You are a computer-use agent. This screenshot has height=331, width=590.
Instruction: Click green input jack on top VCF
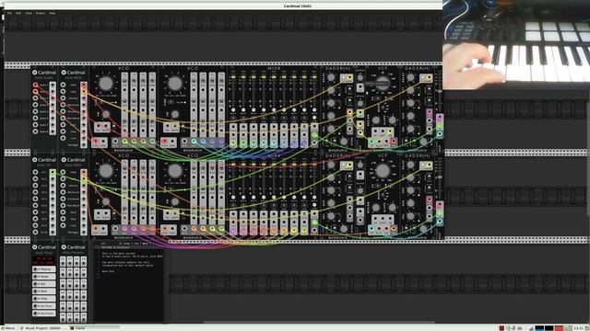click(372, 142)
